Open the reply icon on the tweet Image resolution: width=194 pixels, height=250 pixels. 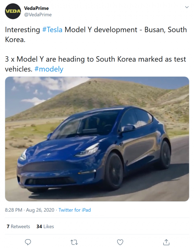click(x=28, y=242)
